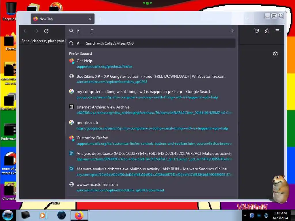This screenshot has width=295, height=221.
Task: Open Windows Start orb
Action: click(x=7, y=215)
